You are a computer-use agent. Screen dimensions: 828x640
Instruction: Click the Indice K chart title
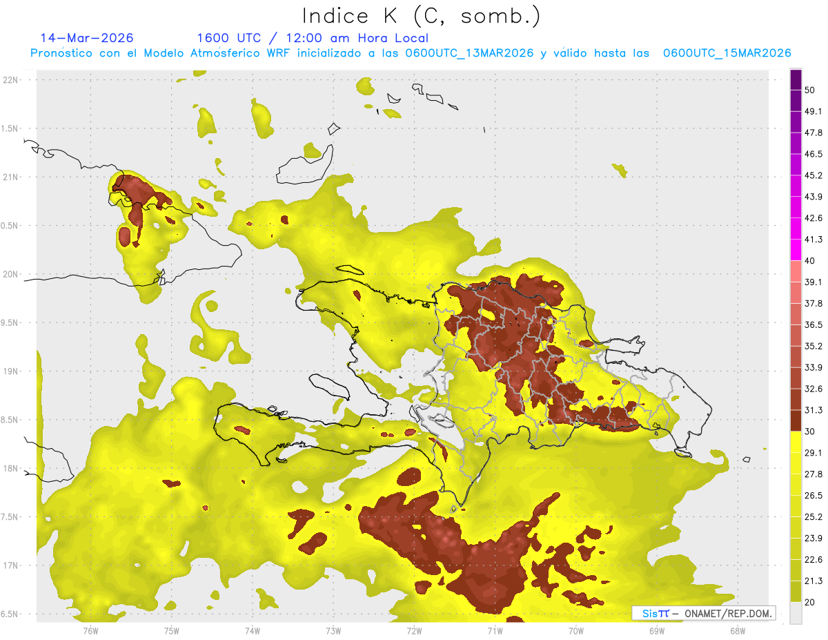tap(421, 17)
